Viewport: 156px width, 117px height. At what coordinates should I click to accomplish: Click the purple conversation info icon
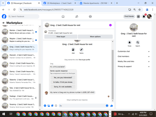pyautogui.click(x=110, y=25)
